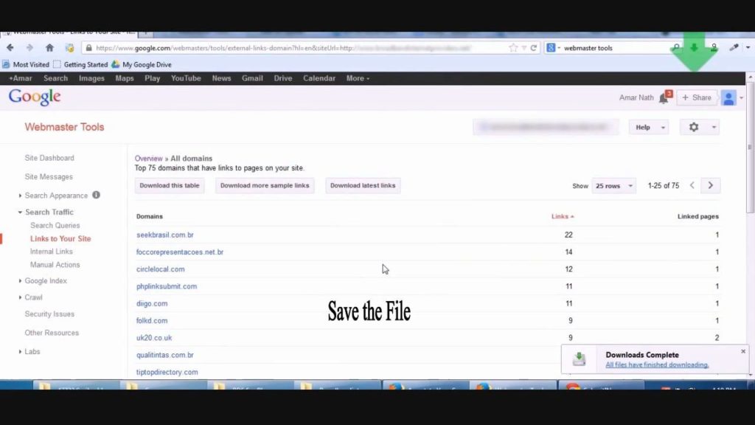
Task: Open Search Queries in sidebar
Action: click(55, 226)
